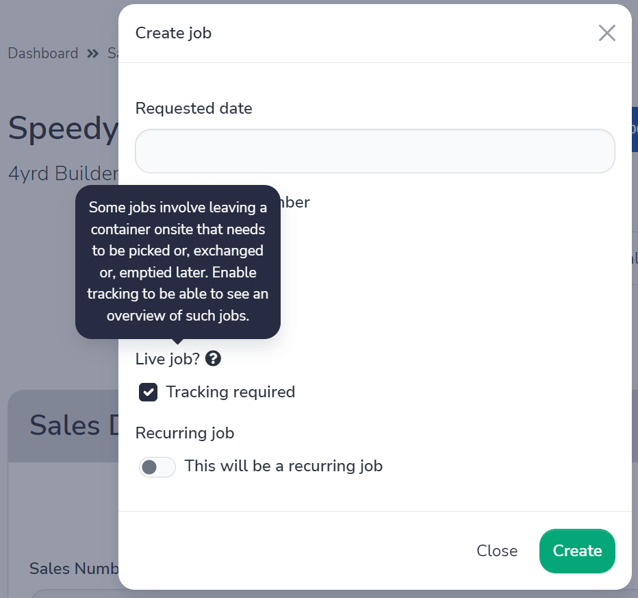Click the green Create button
This screenshot has width=638, height=598.
coord(577,550)
